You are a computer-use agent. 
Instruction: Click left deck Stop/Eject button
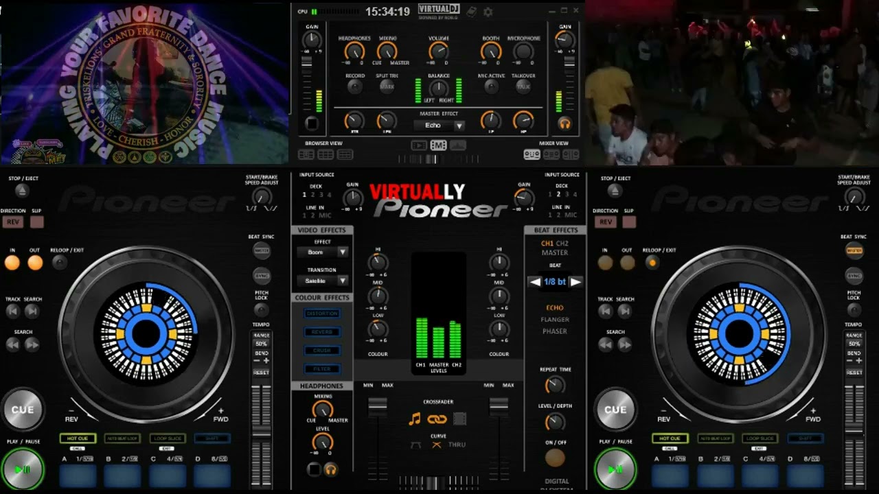(22, 191)
